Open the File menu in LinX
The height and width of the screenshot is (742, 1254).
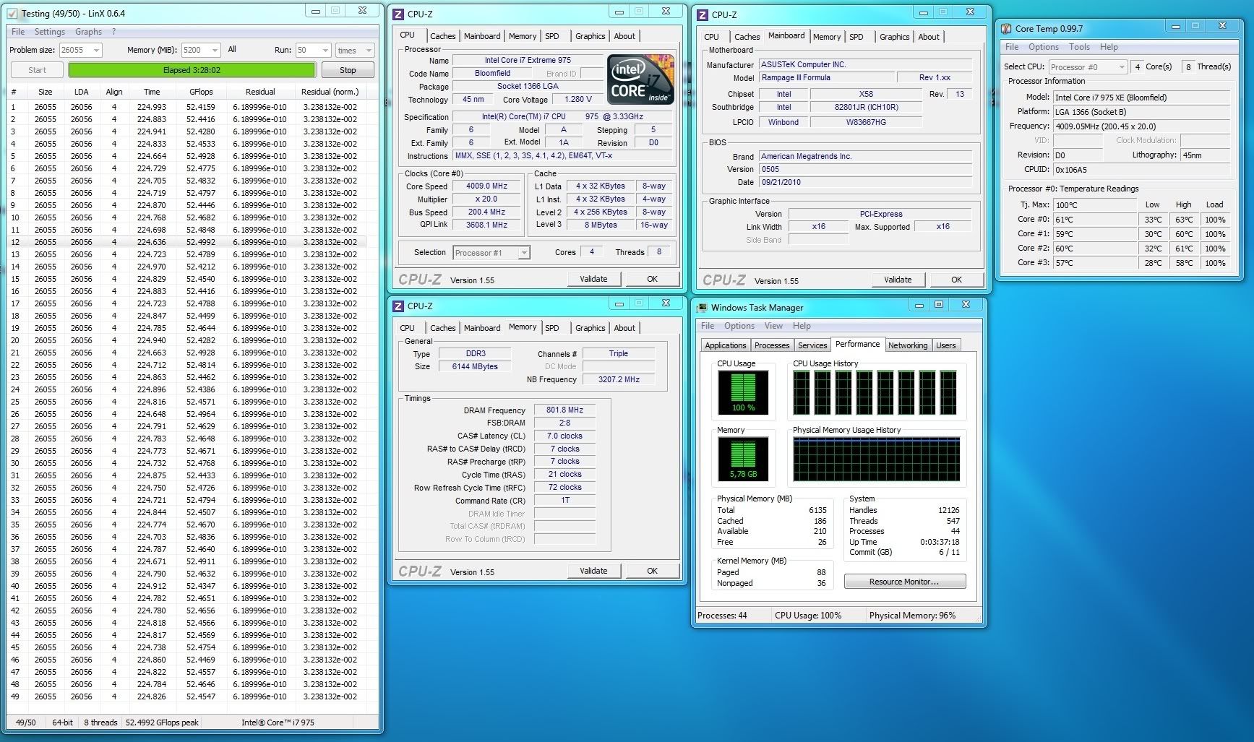[x=18, y=32]
